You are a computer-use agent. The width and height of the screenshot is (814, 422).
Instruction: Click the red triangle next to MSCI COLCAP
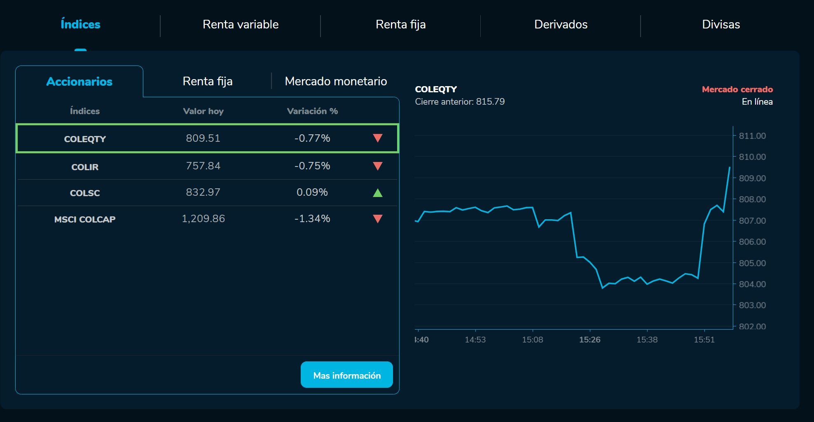(x=377, y=219)
